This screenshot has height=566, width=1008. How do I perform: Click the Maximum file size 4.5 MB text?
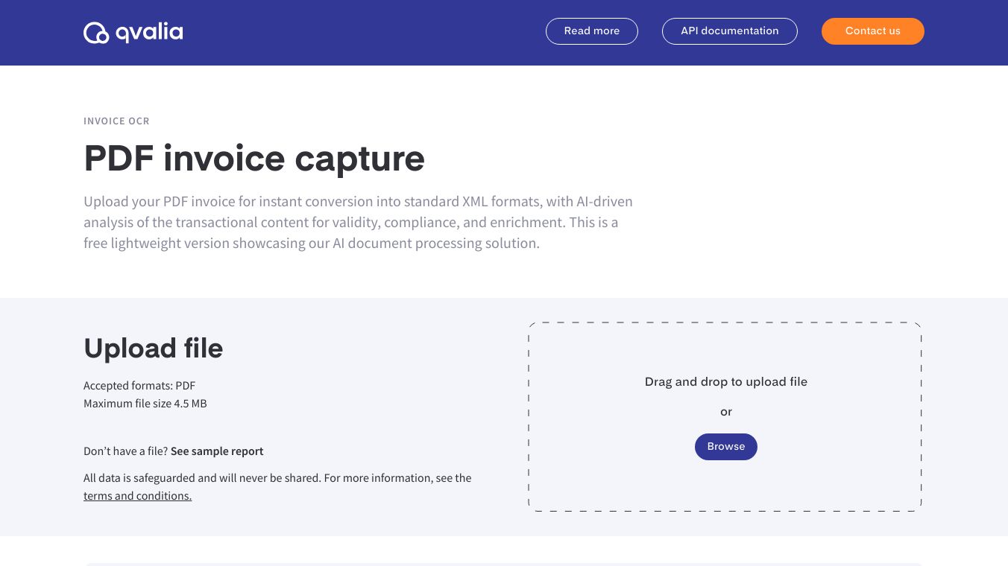pos(145,404)
